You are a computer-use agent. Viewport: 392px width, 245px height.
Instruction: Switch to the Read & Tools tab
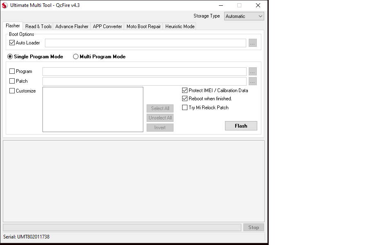pos(38,26)
